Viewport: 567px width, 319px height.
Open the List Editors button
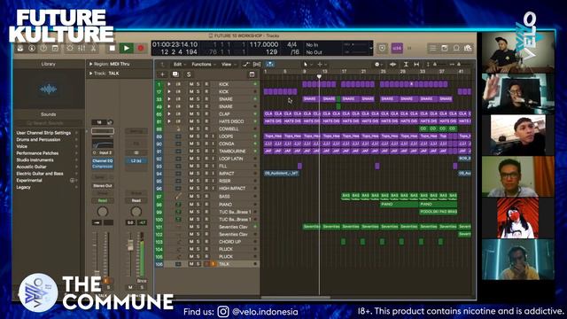[432, 48]
